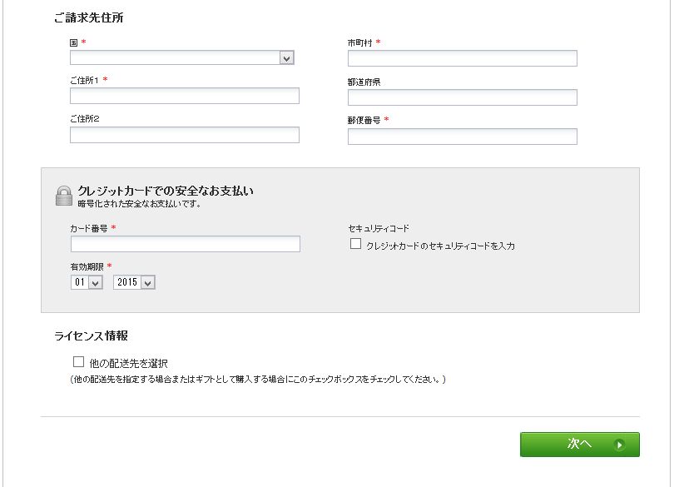Focus the ご住所2 address field
Viewport: 674px width, 487px height.
pos(185,135)
